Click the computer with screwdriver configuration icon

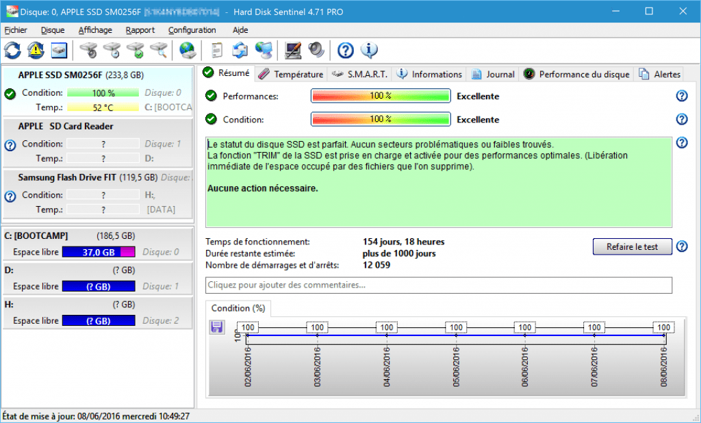pos(293,50)
